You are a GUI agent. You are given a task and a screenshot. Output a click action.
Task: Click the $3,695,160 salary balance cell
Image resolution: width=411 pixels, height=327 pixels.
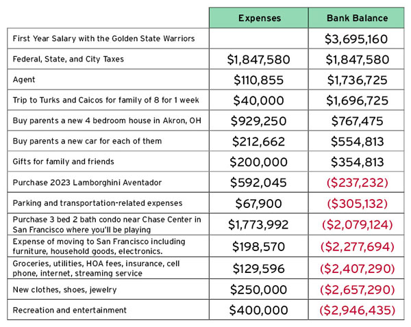pyautogui.click(x=356, y=39)
